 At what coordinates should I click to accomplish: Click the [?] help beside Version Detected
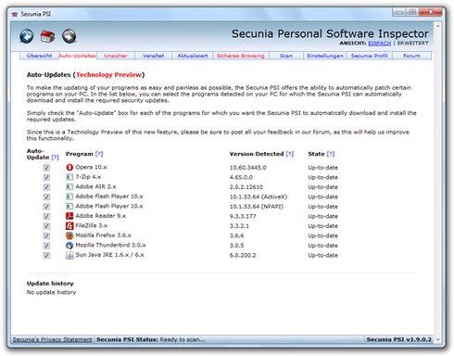pyautogui.click(x=290, y=154)
